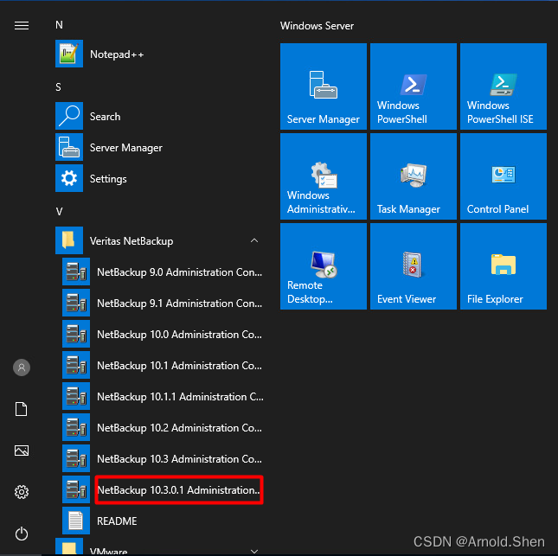This screenshot has height=556, width=558.
Task: Select NetBackup 9.0 Administration Console label
Action: point(180,272)
